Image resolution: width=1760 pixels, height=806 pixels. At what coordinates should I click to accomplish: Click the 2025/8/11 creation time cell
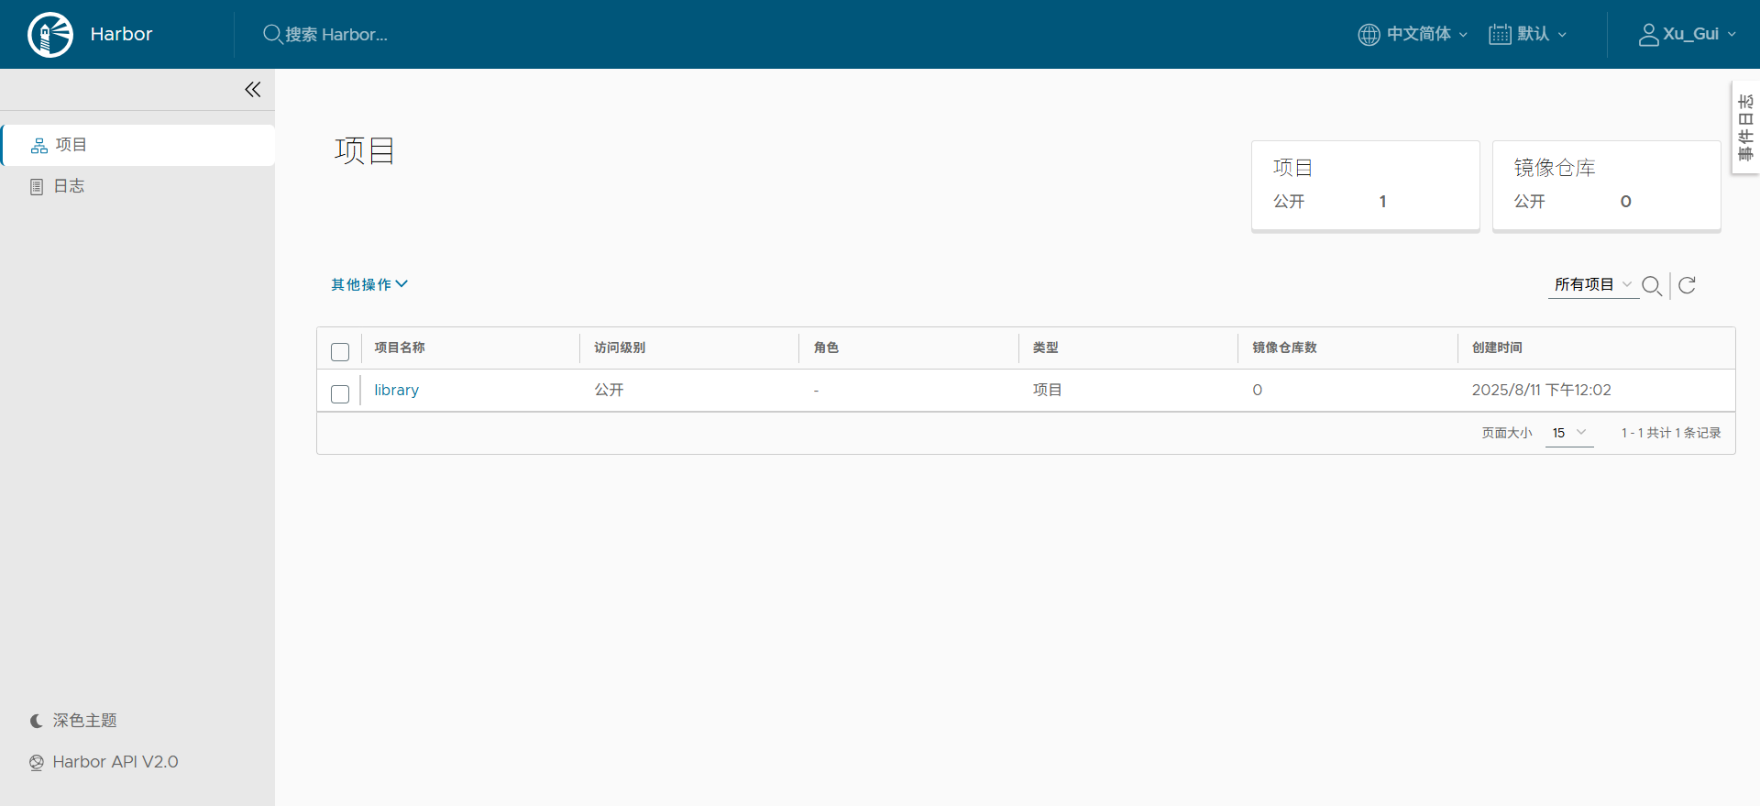[x=1541, y=390]
